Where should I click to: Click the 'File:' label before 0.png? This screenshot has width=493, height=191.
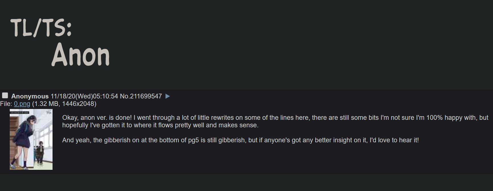point(6,104)
